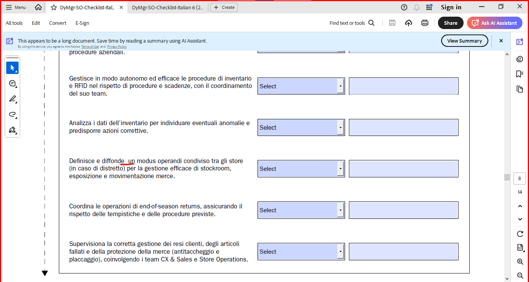Click text field beside Analizza i dati row

[x=403, y=127]
